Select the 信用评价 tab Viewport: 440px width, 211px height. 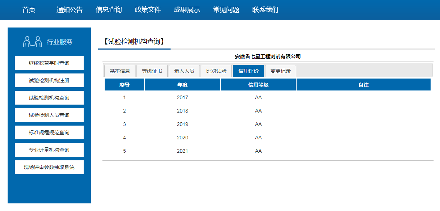(x=248, y=71)
